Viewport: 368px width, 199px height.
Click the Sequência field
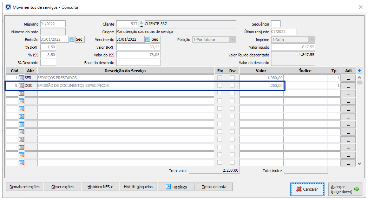coord(276,24)
